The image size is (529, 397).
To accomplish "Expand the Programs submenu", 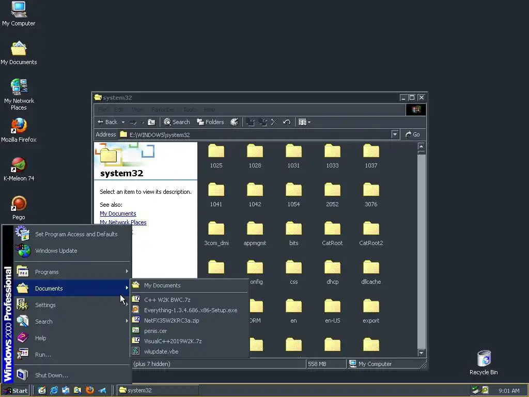I will pyautogui.click(x=72, y=272).
